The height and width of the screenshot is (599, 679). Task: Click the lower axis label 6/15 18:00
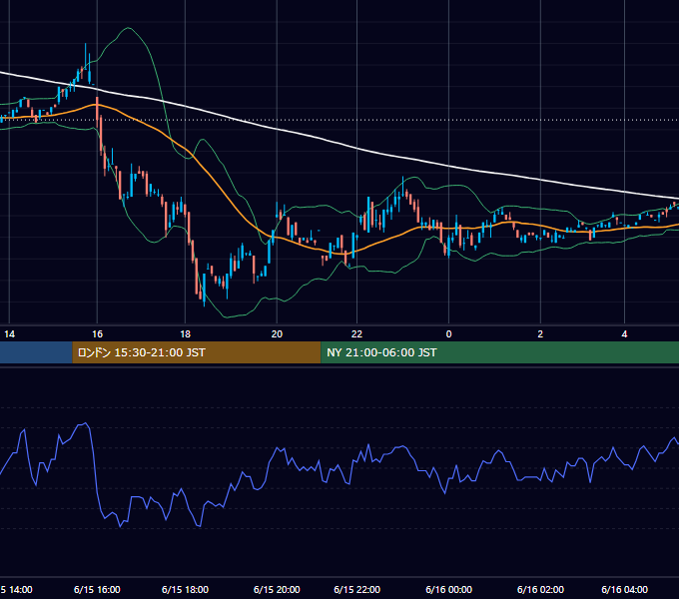click(x=185, y=589)
